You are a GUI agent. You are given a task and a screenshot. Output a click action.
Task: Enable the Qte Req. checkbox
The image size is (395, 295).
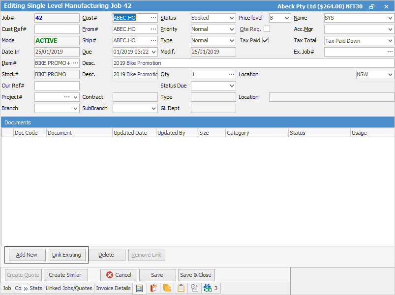click(x=267, y=29)
